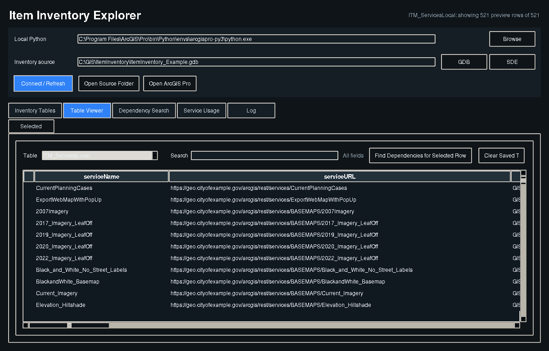Click the BASEMAPS/2007Imagery service URL

pyautogui.click(x=262, y=211)
